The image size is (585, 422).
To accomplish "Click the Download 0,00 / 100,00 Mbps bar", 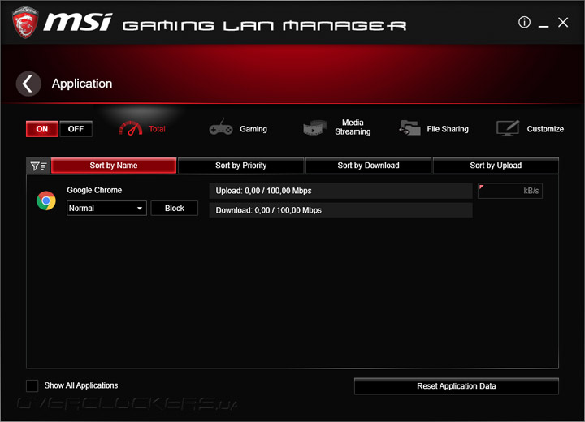I will (x=340, y=210).
